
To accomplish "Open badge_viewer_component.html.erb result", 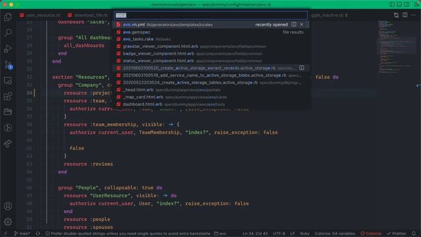I will [x=210, y=53].
